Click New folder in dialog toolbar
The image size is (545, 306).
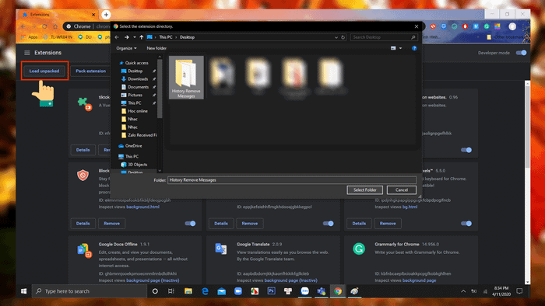point(156,48)
